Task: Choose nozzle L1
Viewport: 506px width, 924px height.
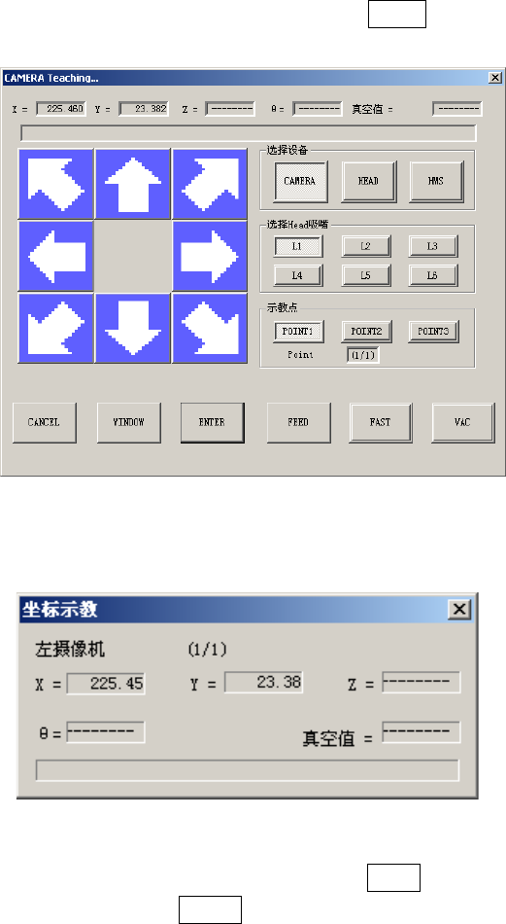Action: (x=298, y=246)
